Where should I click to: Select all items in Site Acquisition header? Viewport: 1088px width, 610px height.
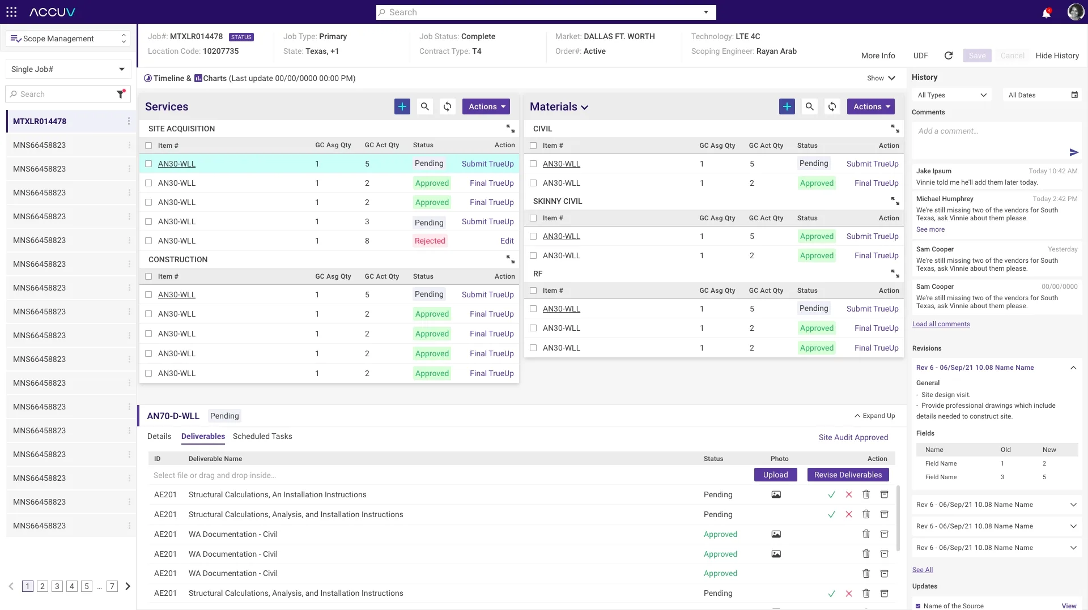click(148, 146)
